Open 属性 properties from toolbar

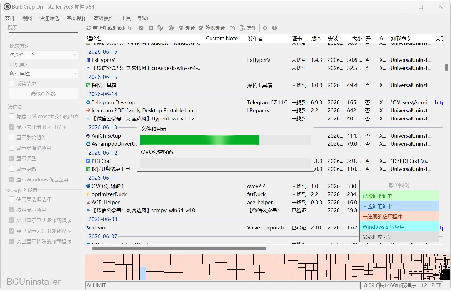248,28
